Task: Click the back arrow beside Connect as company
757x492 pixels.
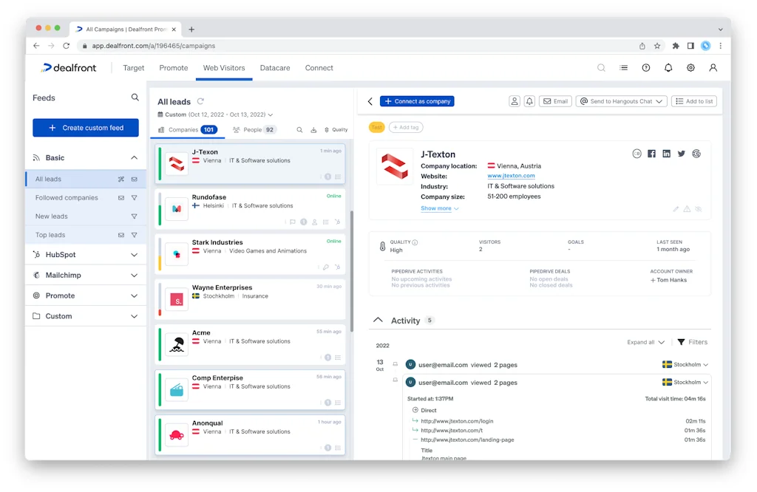Action: (370, 101)
